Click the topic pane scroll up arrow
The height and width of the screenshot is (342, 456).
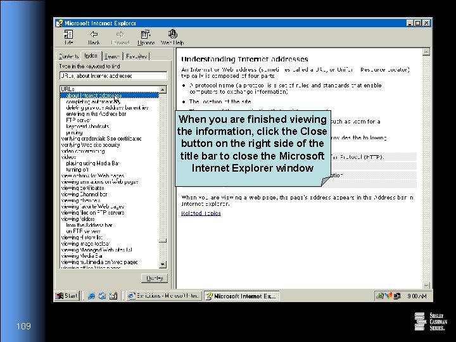[x=426, y=52]
